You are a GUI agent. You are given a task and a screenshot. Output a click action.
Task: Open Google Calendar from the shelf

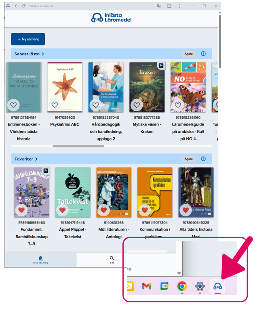(164, 286)
